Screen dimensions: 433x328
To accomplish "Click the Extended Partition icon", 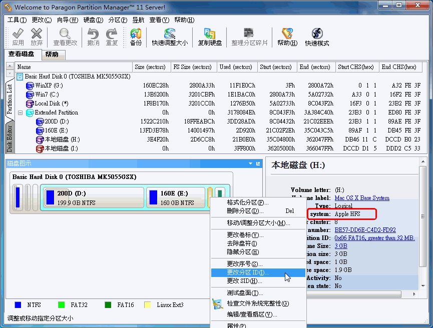I will (30, 113).
